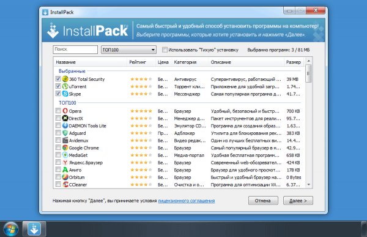
Task: Click the Skype app icon
Action: click(x=65, y=94)
